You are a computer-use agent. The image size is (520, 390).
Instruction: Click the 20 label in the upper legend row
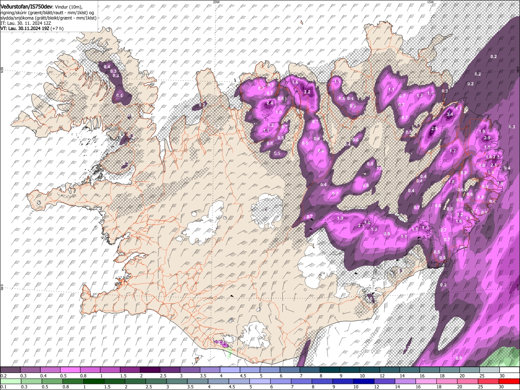462,376
